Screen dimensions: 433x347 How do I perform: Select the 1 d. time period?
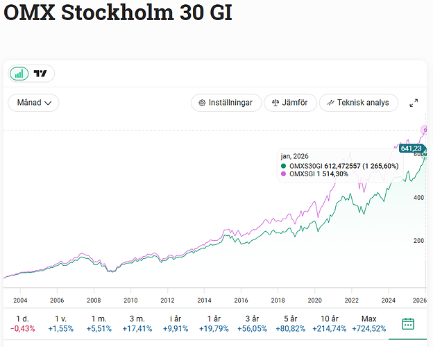[19, 323]
